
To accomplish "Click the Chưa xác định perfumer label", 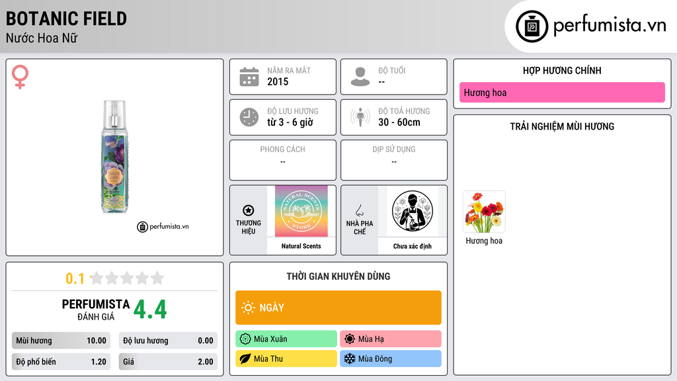I will click(413, 246).
